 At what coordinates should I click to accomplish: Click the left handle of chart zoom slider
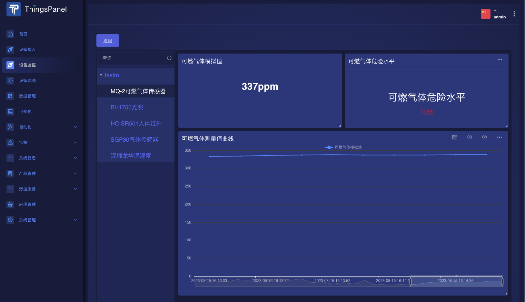pos(411,282)
